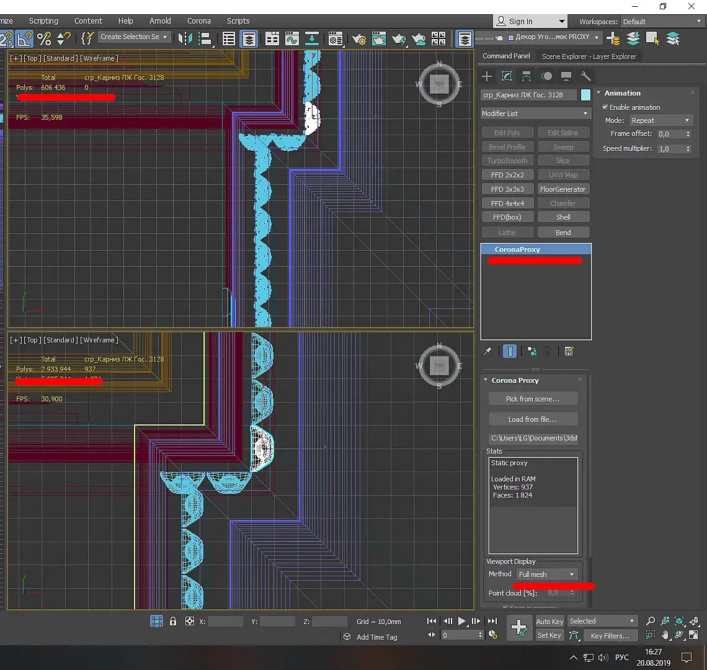Open the Hierarchy panel tab
Viewport: 707px width, 670px height.
[527, 76]
